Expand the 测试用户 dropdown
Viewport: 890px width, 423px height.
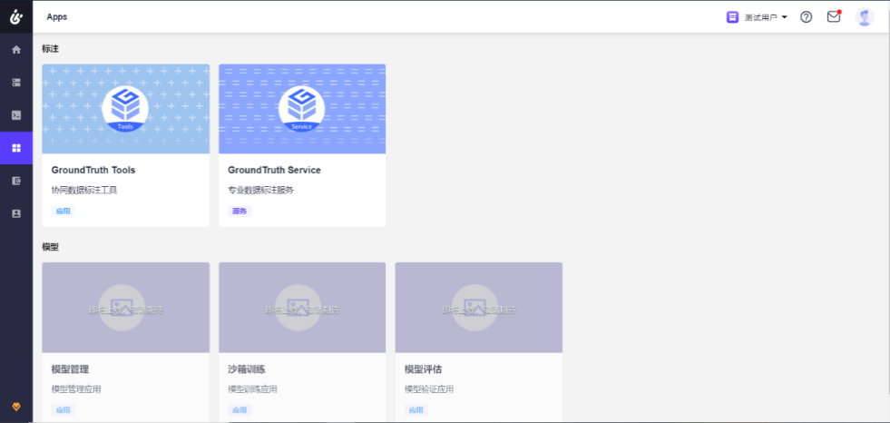click(x=757, y=17)
